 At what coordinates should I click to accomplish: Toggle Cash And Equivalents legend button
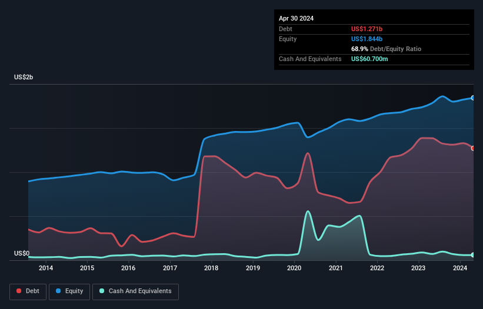click(x=135, y=291)
